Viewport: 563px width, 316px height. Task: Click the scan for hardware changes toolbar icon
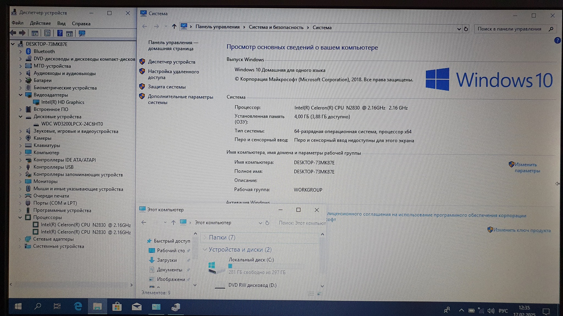[x=82, y=33]
